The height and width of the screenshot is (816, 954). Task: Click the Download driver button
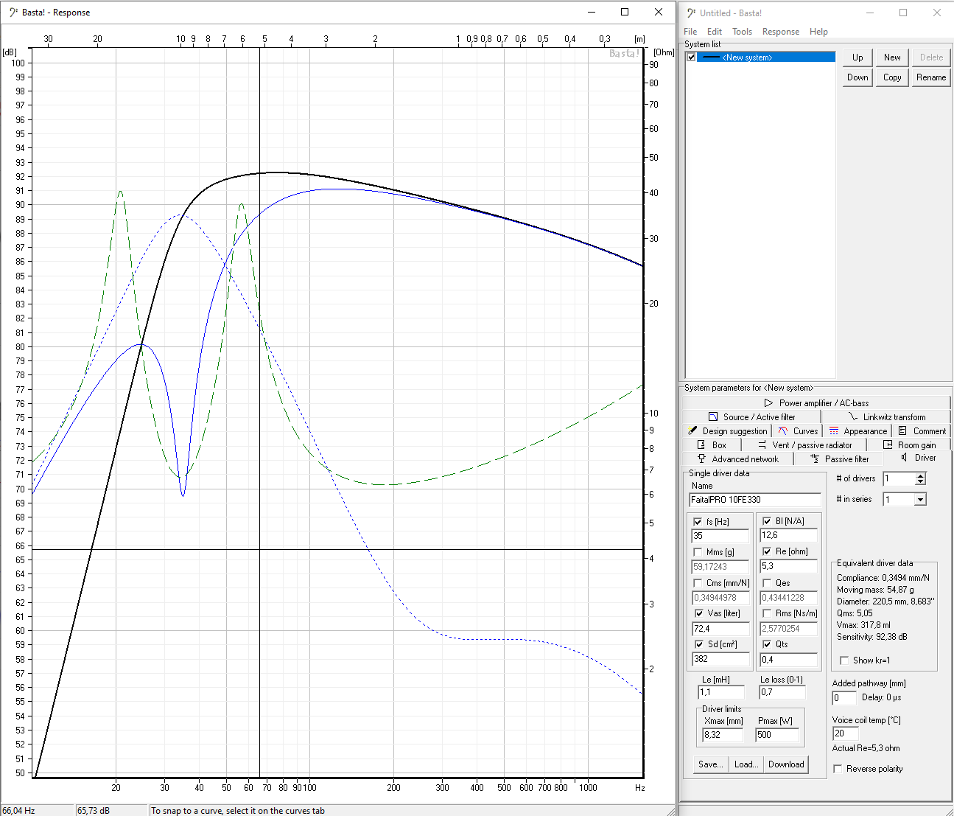pos(786,764)
